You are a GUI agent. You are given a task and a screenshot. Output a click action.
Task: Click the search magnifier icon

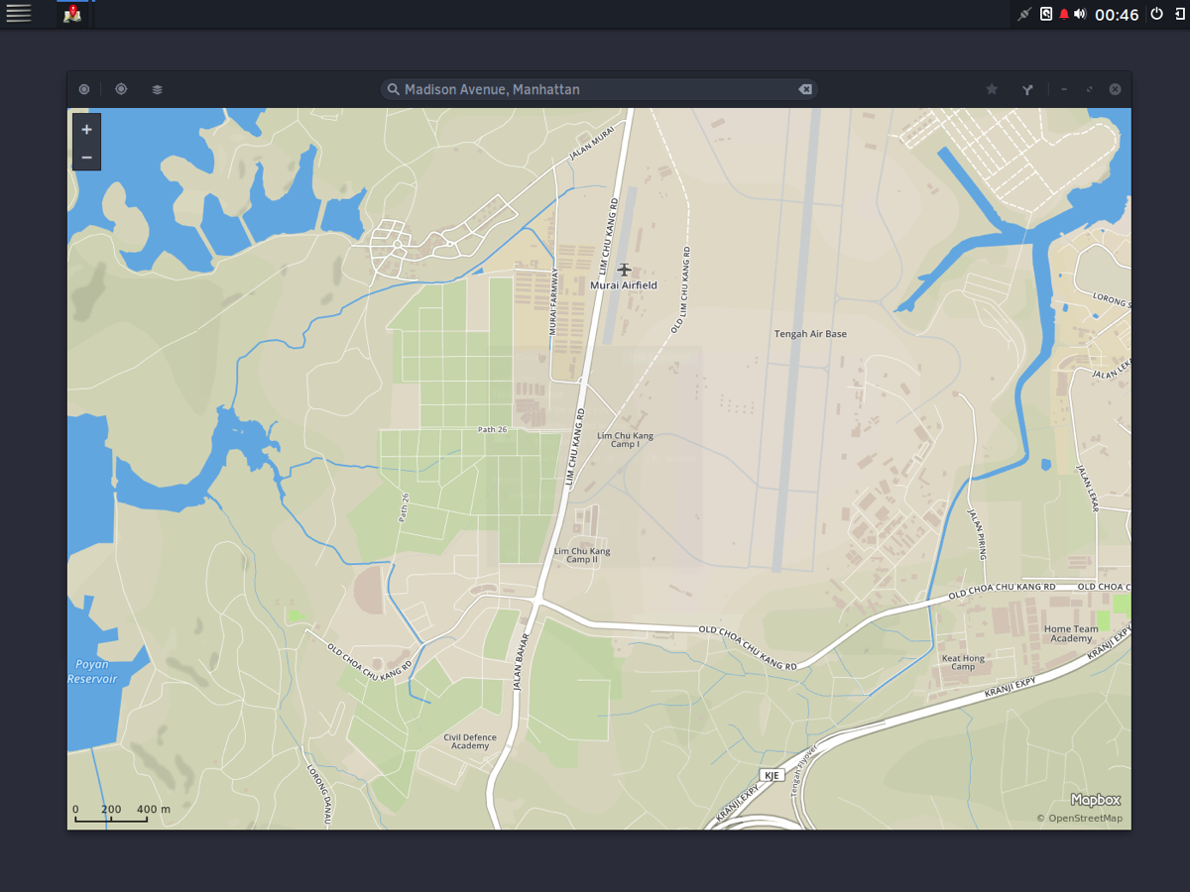[x=393, y=89]
